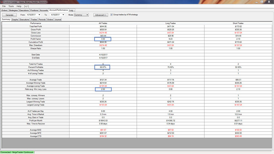Open the Help menu
This screenshot has height=154, width=274.
tap(19, 6)
